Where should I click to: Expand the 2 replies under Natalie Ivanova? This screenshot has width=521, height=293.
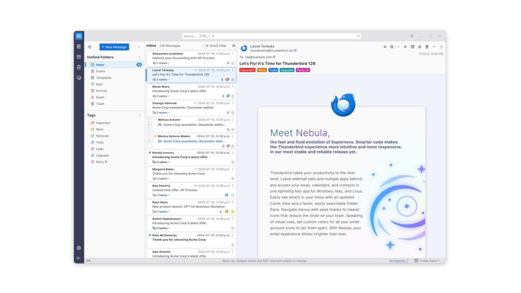tap(161, 162)
